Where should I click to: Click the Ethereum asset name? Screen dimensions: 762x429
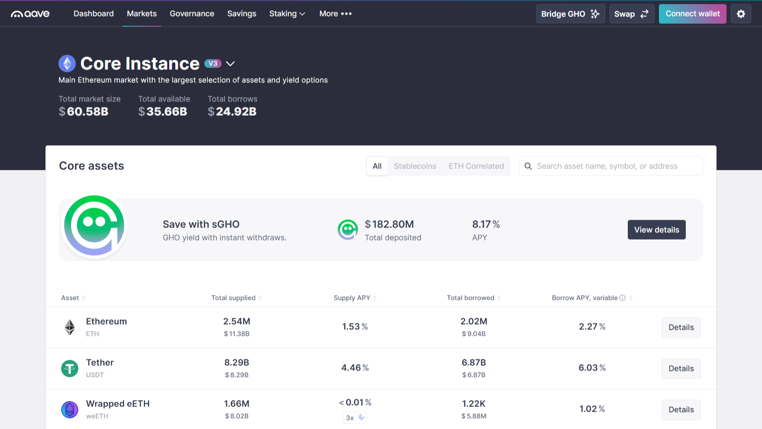click(x=107, y=322)
